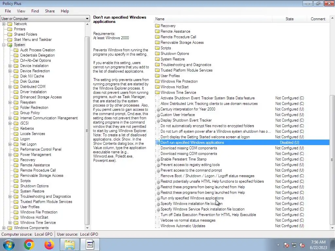Open the Find menu

[35, 11]
